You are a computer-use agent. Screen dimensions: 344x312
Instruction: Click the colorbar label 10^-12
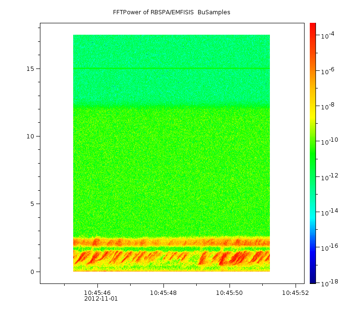(x=328, y=176)
